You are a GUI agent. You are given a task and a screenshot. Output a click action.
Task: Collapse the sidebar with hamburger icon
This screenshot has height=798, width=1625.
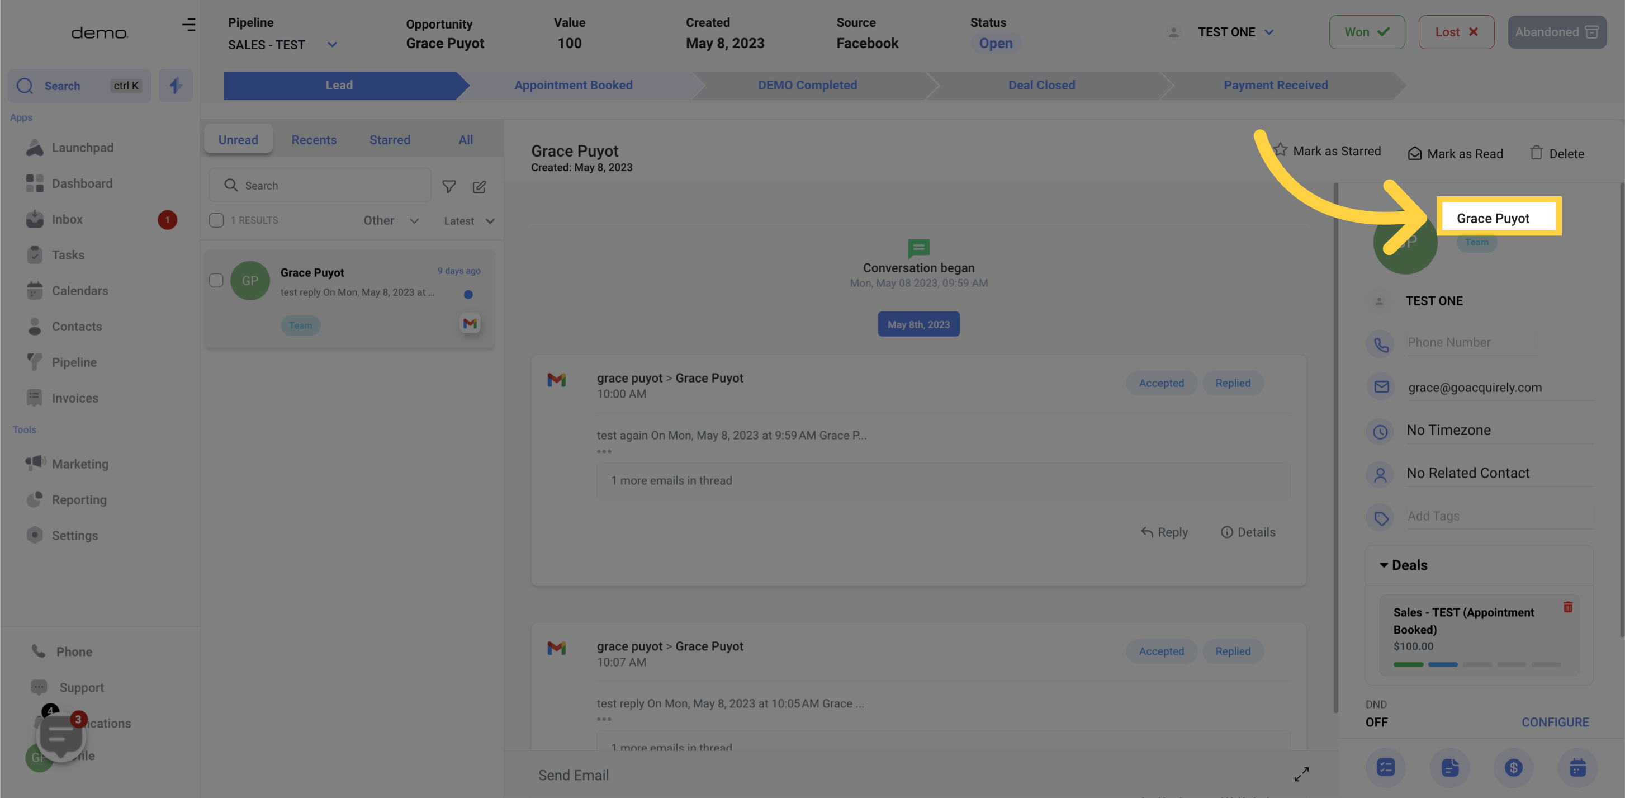188,25
